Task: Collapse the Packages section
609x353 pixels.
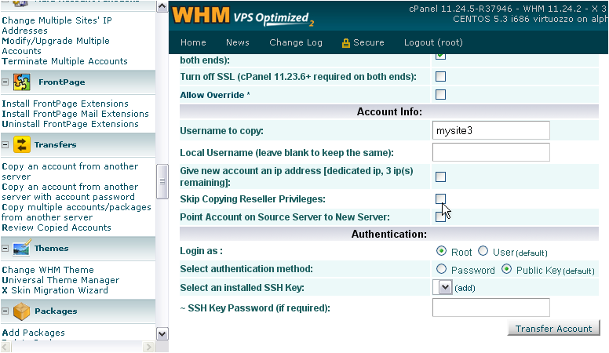Action: 5,311
